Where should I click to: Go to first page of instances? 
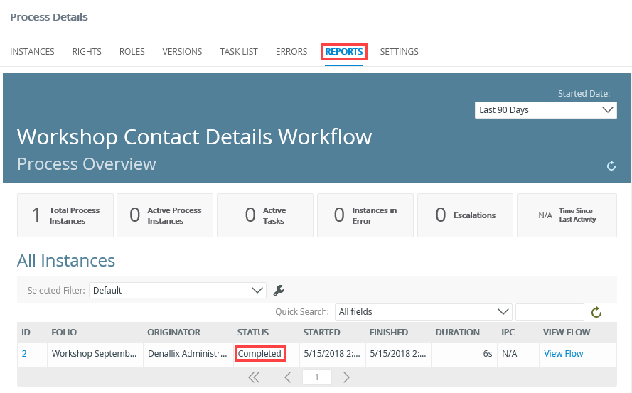tap(254, 377)
